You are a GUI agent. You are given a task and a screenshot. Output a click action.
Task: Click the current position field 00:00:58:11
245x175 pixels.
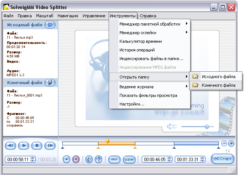coord(18,159)
